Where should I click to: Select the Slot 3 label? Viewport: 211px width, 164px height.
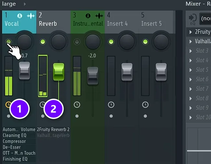(x=202, y=51)
